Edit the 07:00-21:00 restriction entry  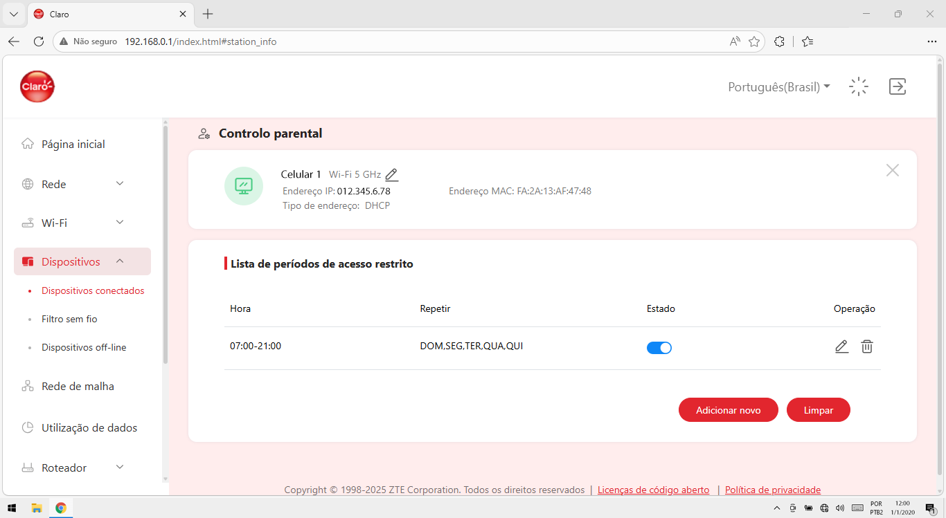click(841, 346)
